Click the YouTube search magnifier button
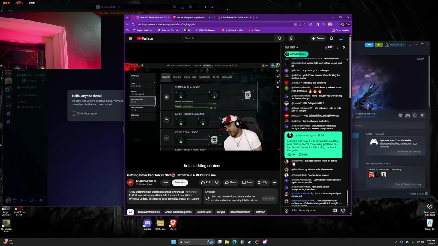Viewport: 438px width, 246px height. point(280,38)
